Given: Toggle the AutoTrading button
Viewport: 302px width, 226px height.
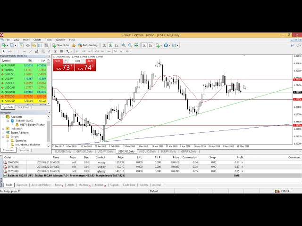Looking at the screenshot, I should click(x=87, y=45).
